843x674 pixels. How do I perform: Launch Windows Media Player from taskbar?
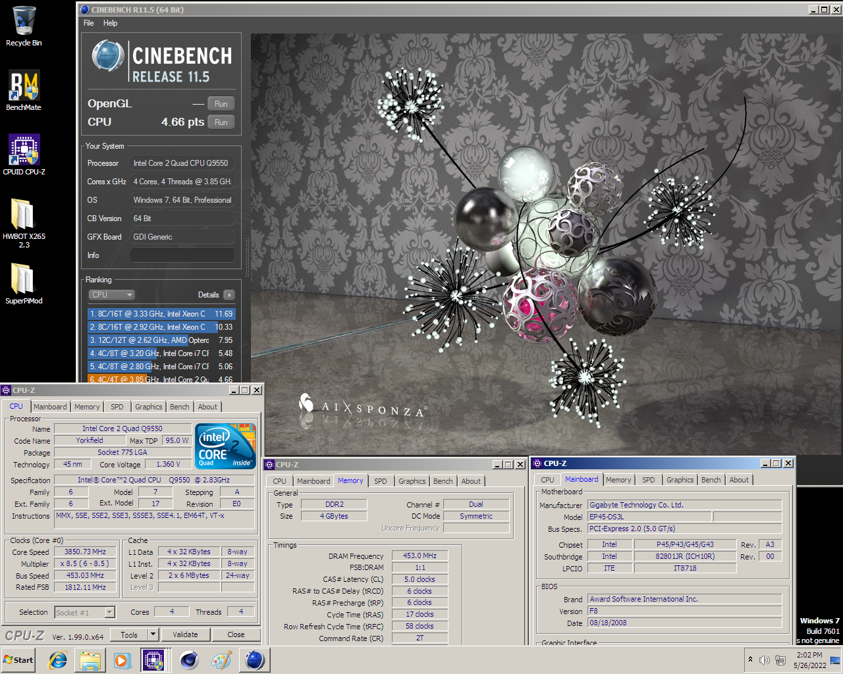tap(122, 660)
